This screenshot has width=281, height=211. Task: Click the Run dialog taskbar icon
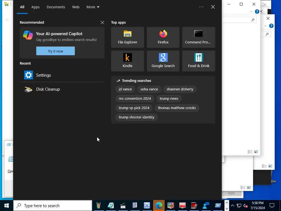click(218, 206)
